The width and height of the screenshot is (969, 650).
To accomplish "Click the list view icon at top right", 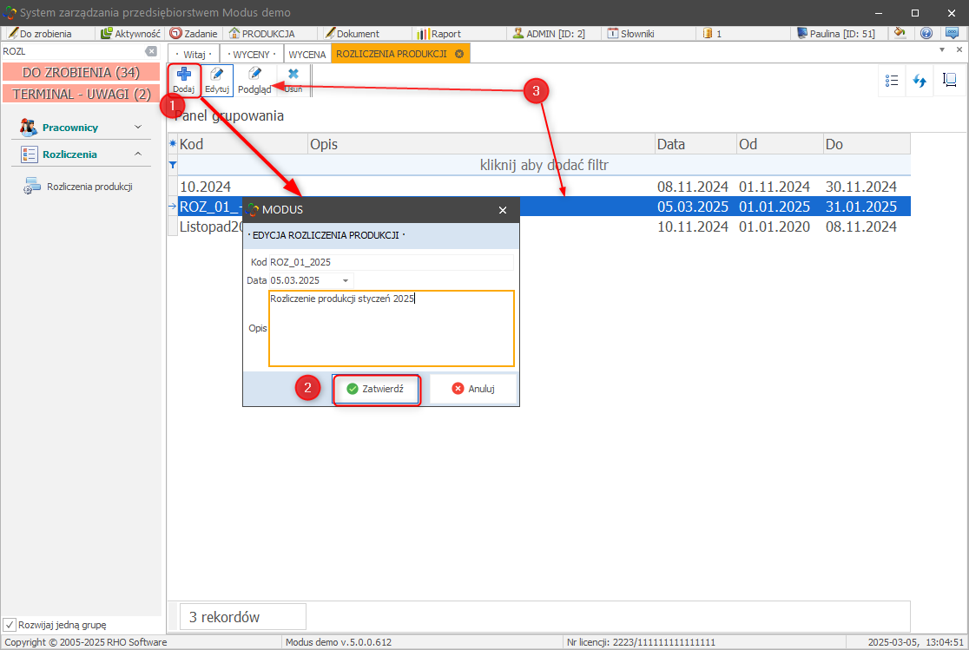I will (x=892, y=81).
